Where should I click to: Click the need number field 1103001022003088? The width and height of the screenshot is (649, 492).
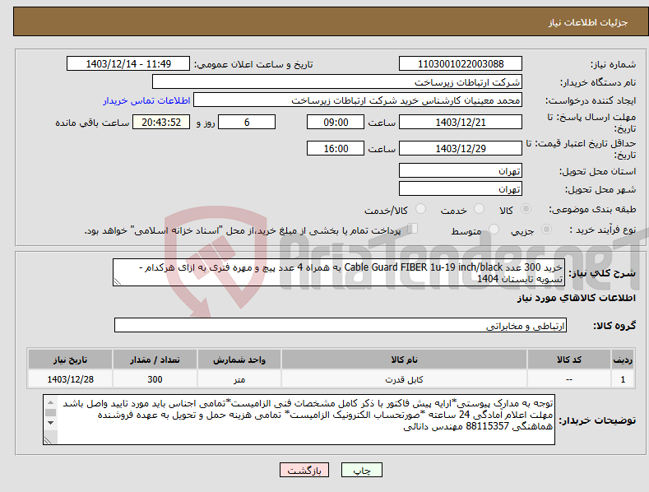point(461,64)
